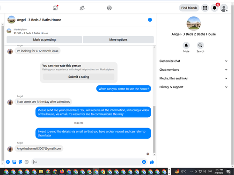Open the emoji picker smiley icon
The width and height of the screenshot is (234, 175).
[x=144, y=162]
